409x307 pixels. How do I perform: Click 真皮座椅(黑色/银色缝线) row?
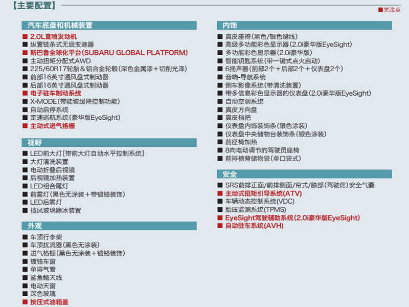click(x=258, y=36)
